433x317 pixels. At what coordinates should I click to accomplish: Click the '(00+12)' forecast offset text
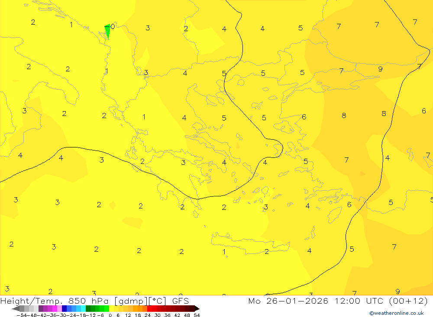pyautogui.click(x=408, y=301)
